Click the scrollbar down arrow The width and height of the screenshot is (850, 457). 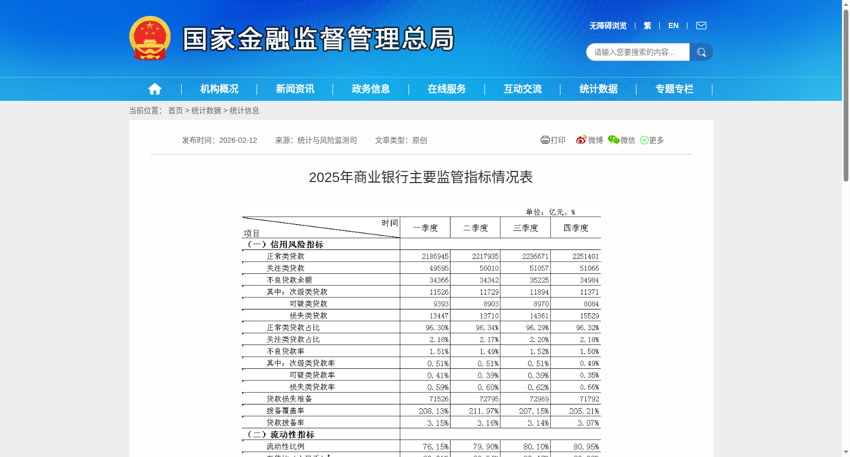click(846, 452)
